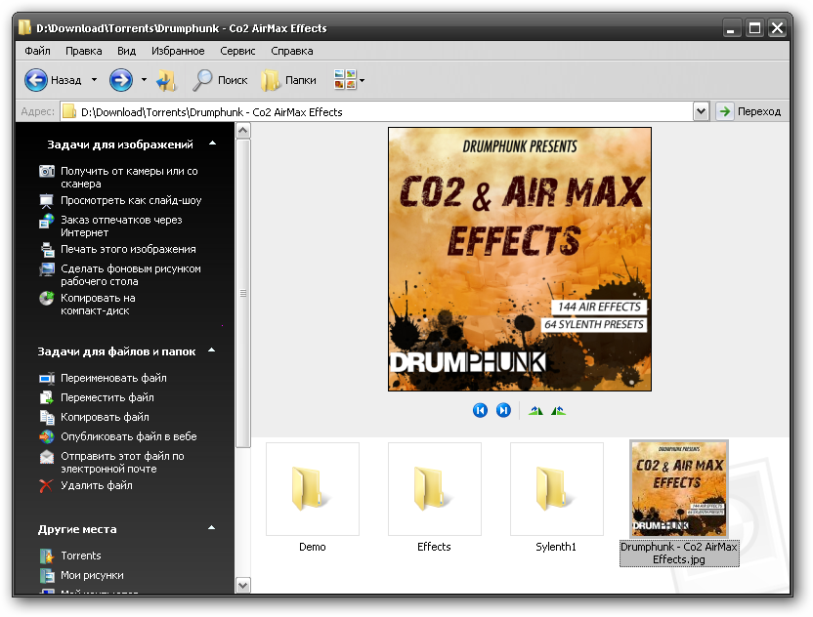The height and width of the screenshot is (617, 813).
Task: Click the red X delete icon
Action: 46,486
